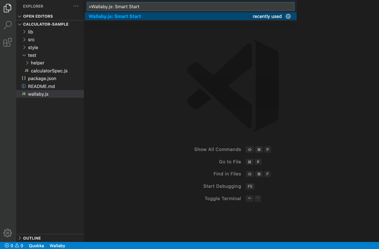Select Wallaby.js: Smart Start command result
Screen dimensions: 379x249
tap(190, 16)
